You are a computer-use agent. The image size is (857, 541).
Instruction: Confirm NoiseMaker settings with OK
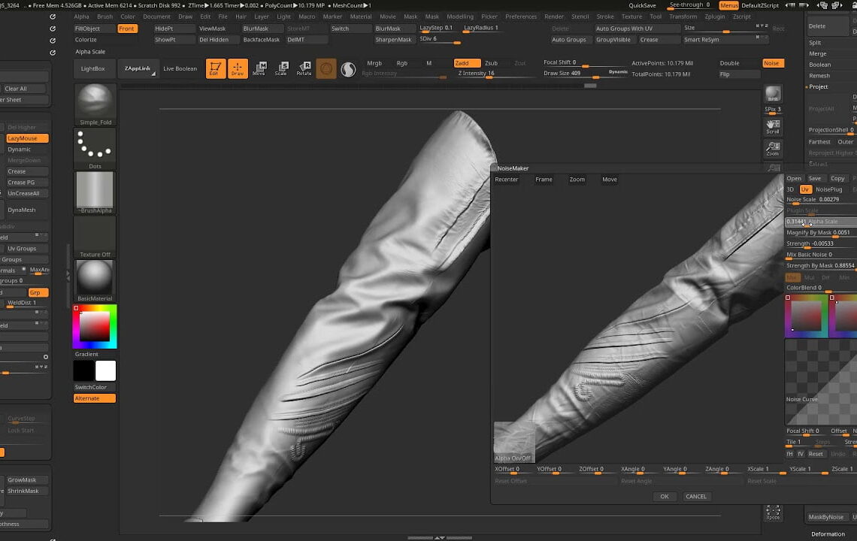[665, 496]
